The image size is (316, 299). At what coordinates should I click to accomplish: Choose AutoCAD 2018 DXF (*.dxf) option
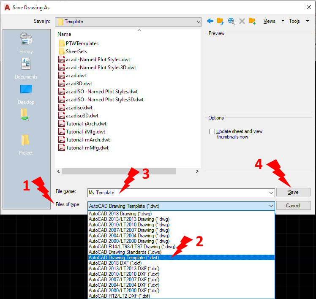coord(181,263)
